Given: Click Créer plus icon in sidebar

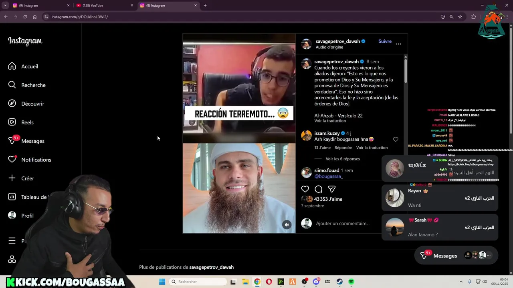Looking at the screenshot, I should click(x=12, y=178).
